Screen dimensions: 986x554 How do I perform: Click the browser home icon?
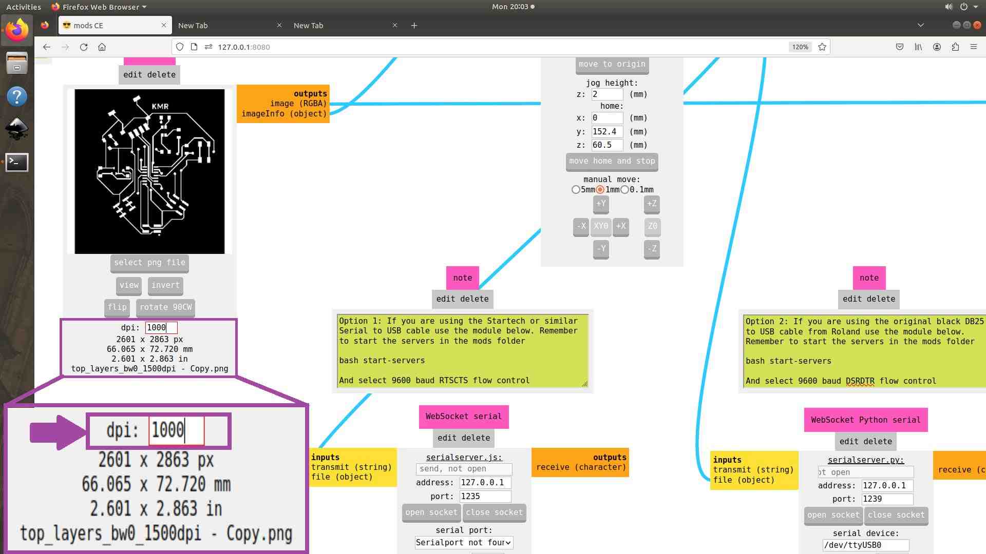click(102, 47)
